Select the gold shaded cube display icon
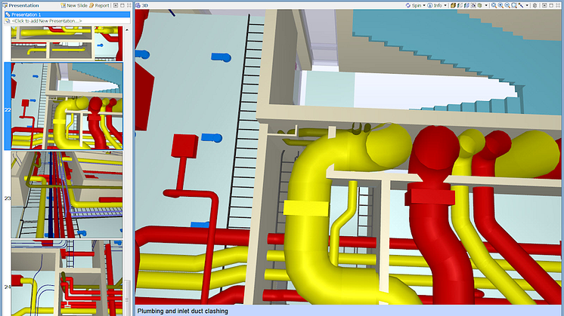Viewport: 564px width, 316px height. tap(453, 5)
